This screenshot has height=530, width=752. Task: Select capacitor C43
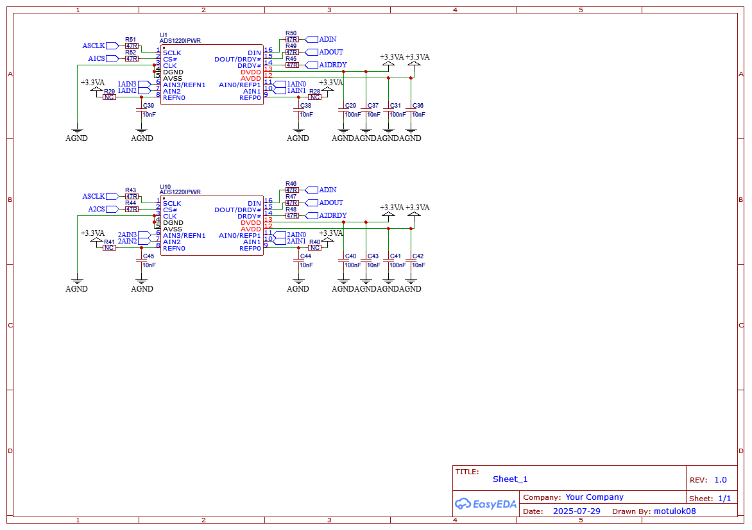(366, 261)
